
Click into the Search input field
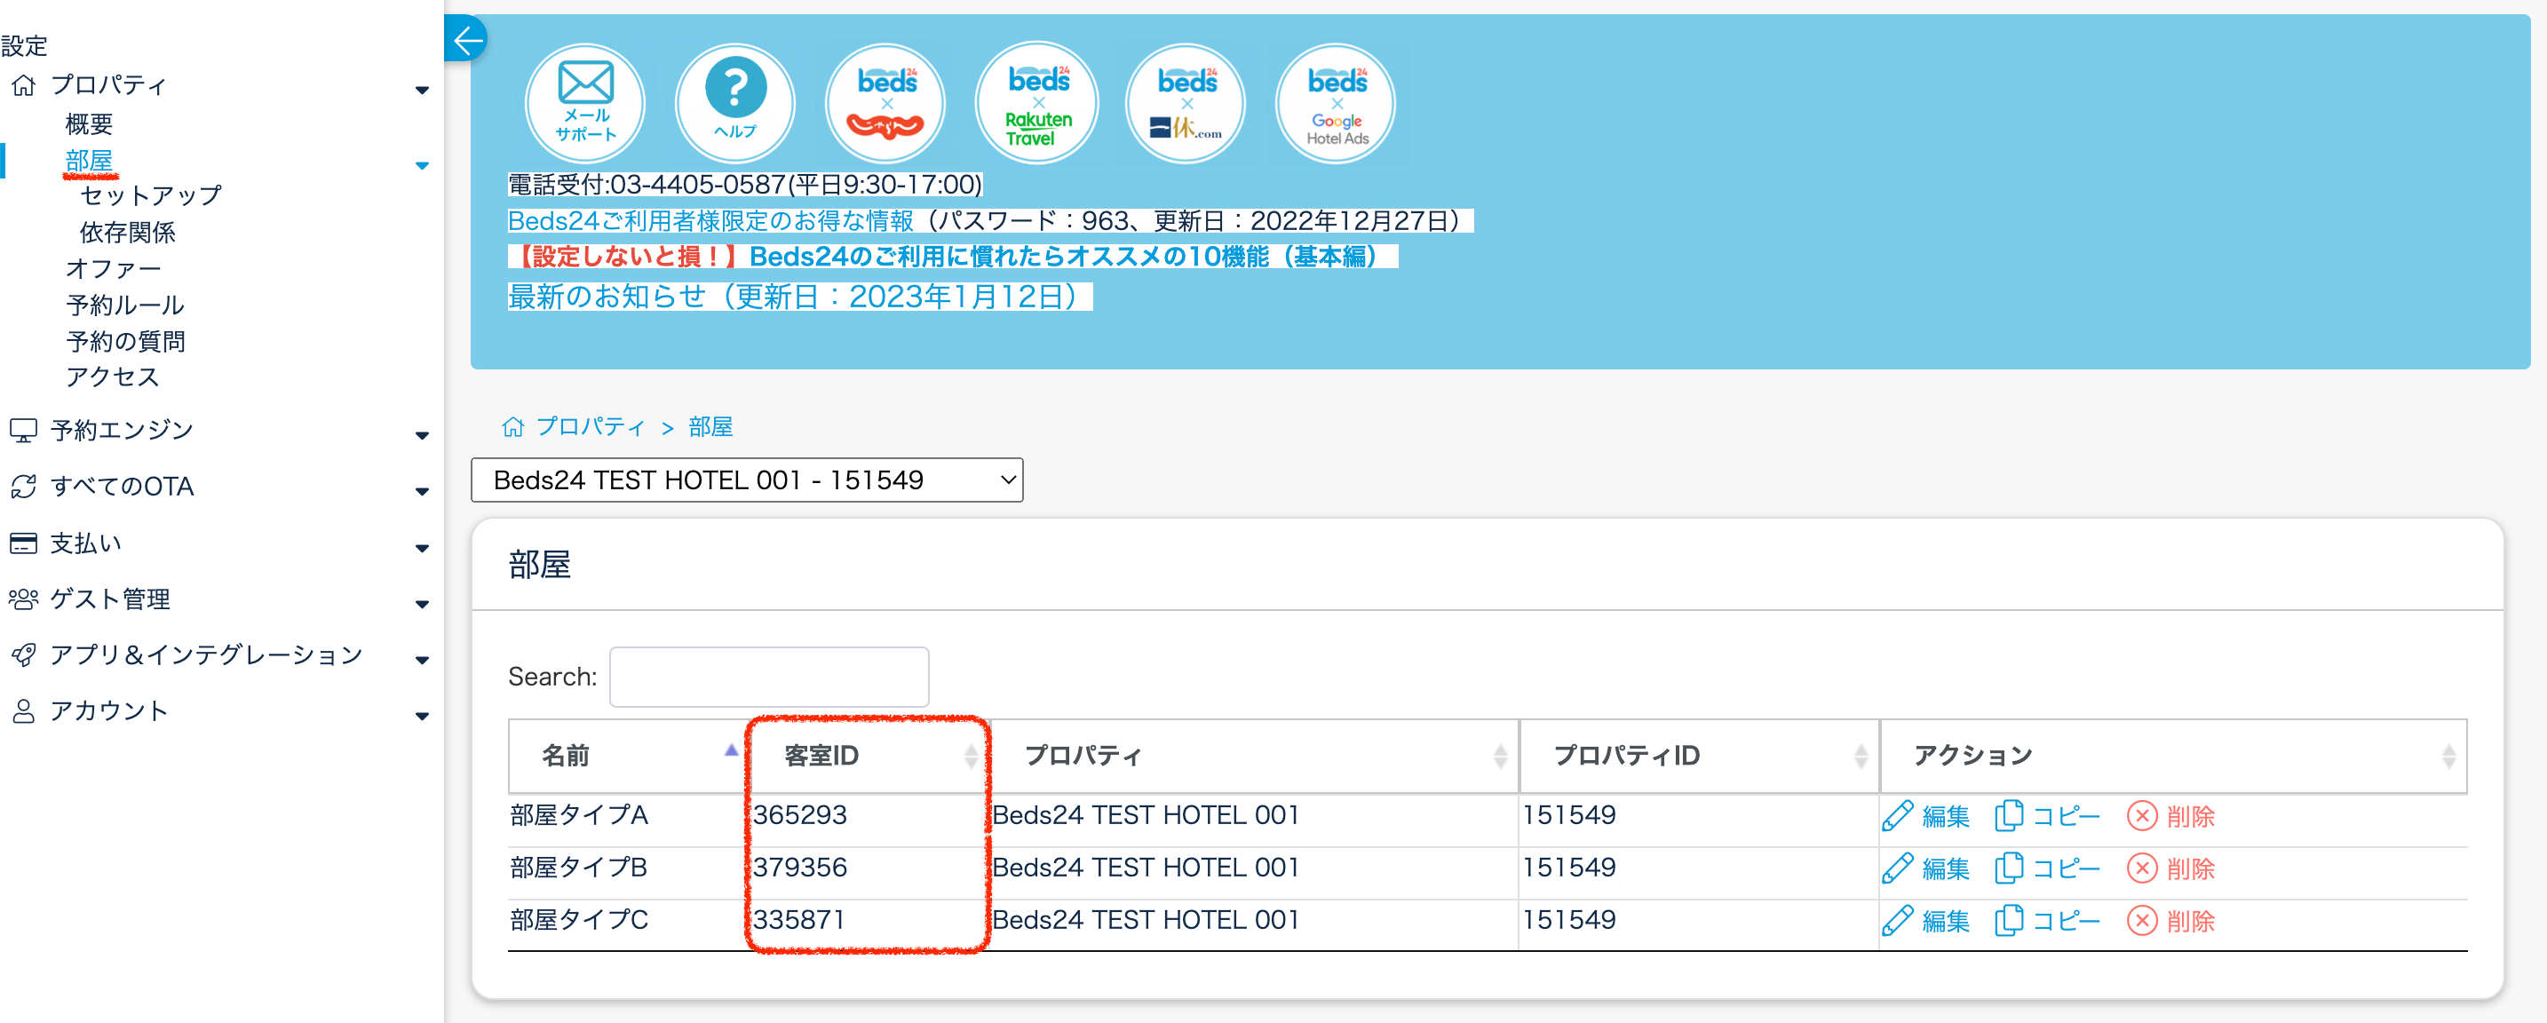768,677
